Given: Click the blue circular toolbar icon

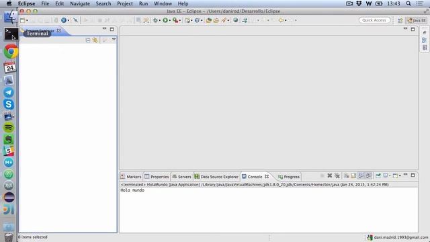Looking at the screenshot, I should 64,20.
